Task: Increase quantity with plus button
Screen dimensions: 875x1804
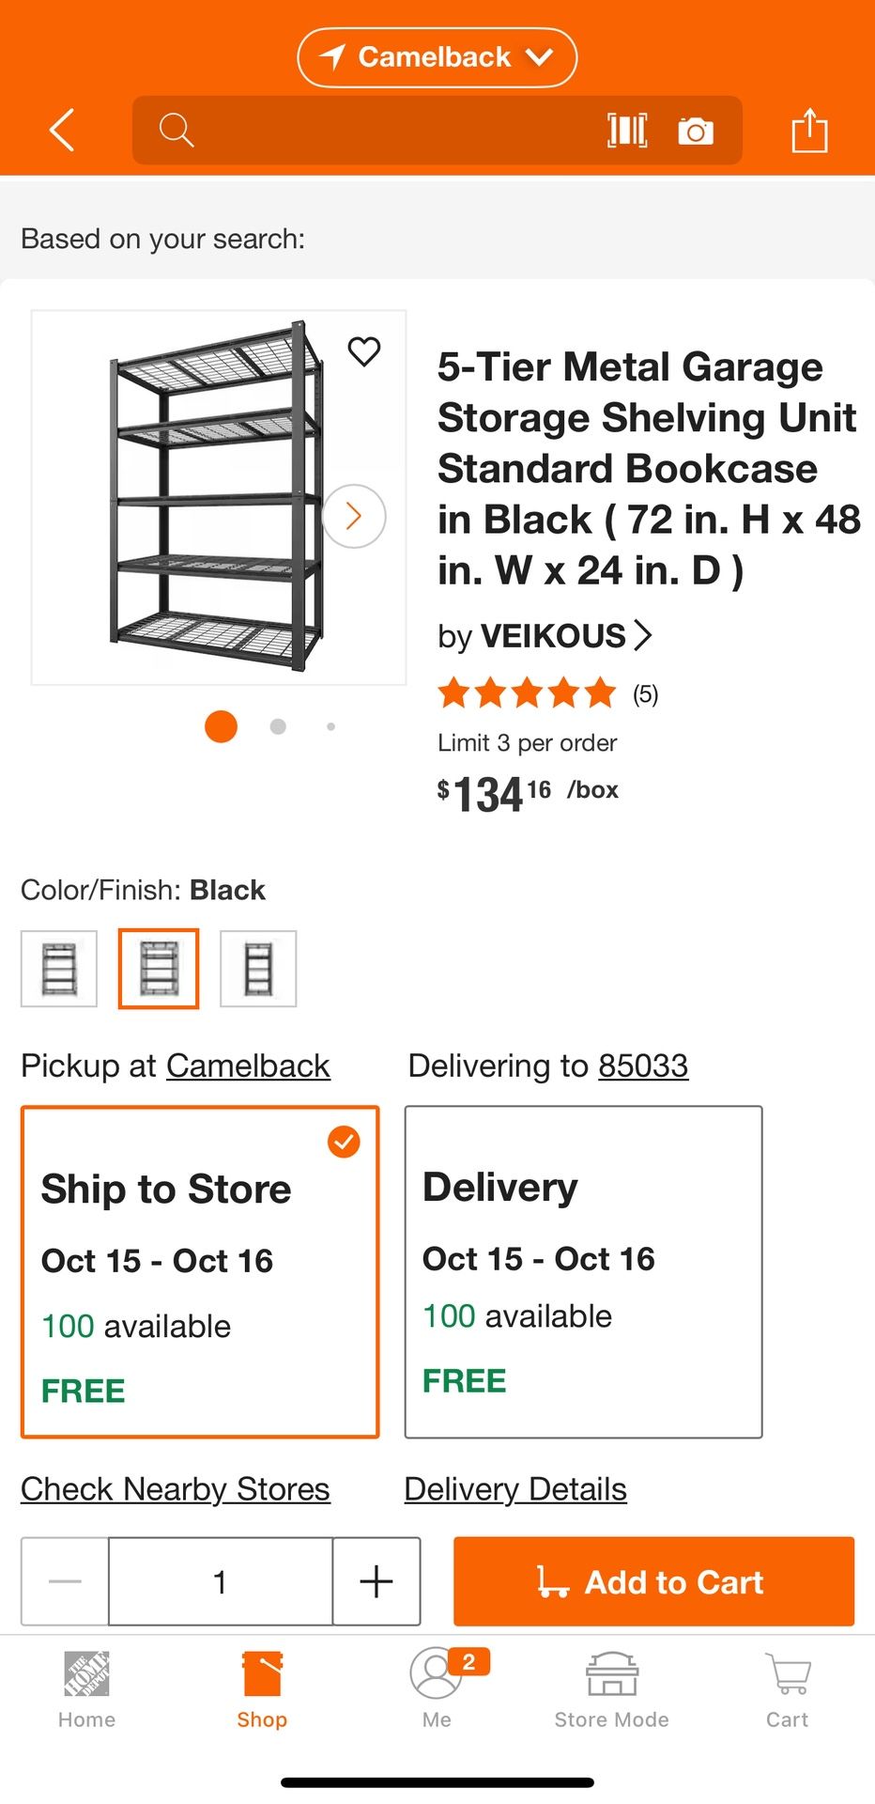Action: pyautogui.click(x=376, y=1581)
